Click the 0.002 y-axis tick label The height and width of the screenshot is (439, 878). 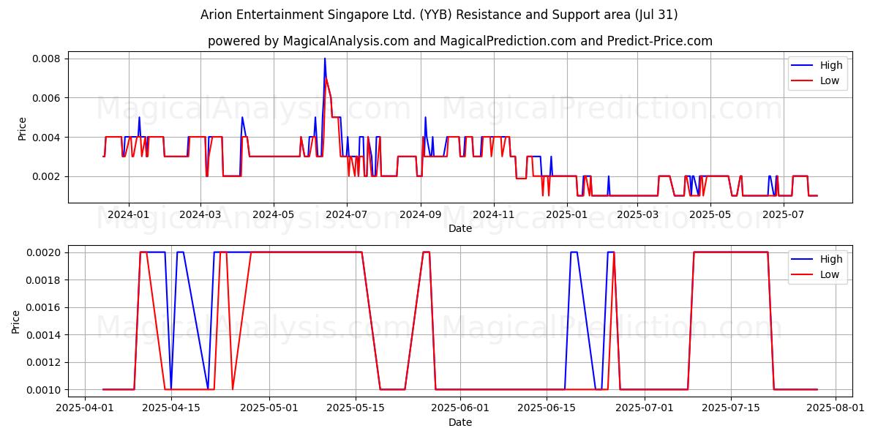47,177
